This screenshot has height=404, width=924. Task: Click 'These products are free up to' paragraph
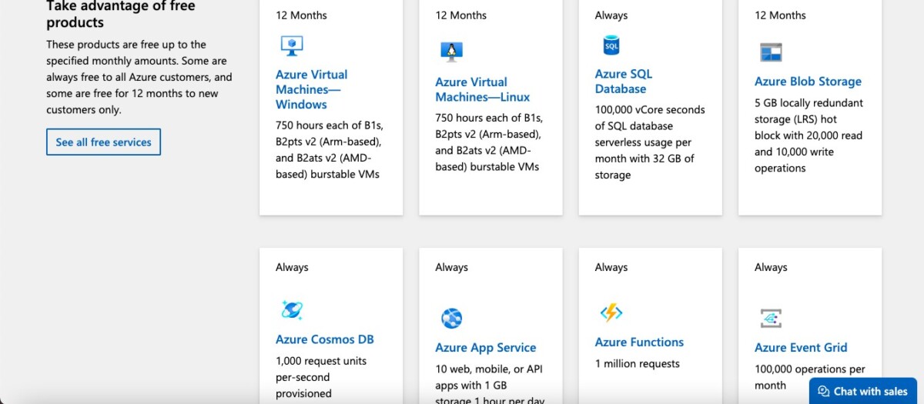(139, 77)
